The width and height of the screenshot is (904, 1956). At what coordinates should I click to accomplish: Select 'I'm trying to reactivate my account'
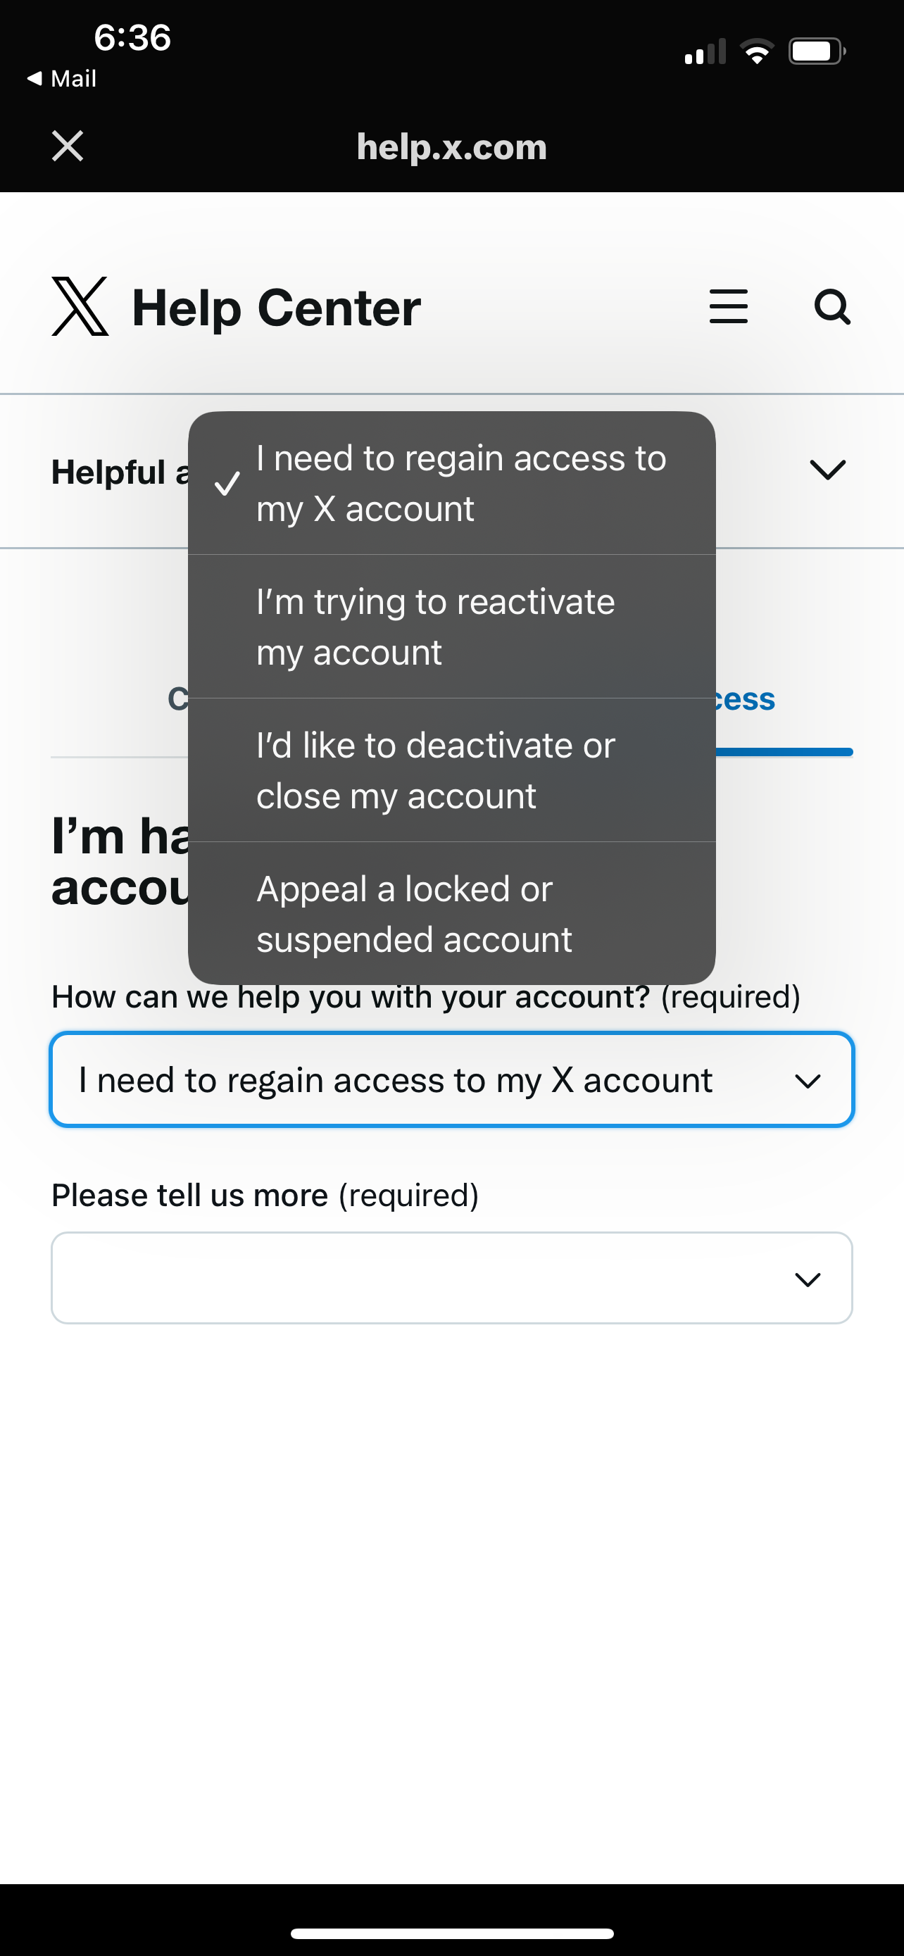pyautogui.click(x=451, y=627)
